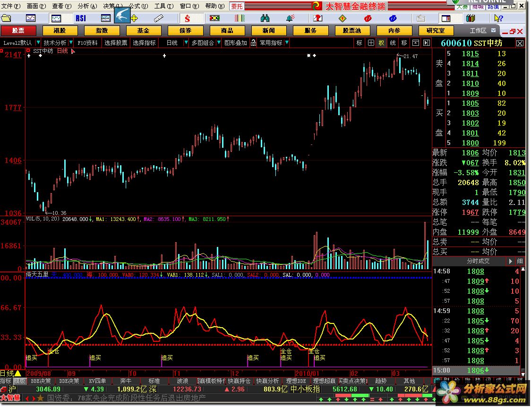This screenshot has width=531, height=407.
Task: Click the 图形叠加 button
Action: 236,42
